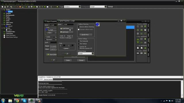Select the Draw Variable action icon
The height and width of the screenshot is (103, 184).
[145, 53]
